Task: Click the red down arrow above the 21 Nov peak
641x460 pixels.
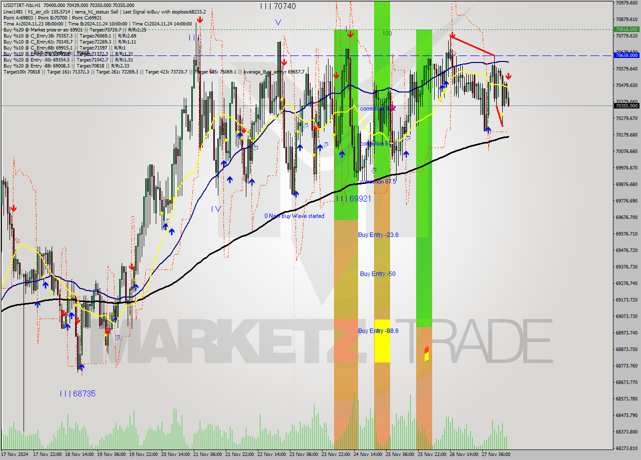Action: click(x=200, y=20)
